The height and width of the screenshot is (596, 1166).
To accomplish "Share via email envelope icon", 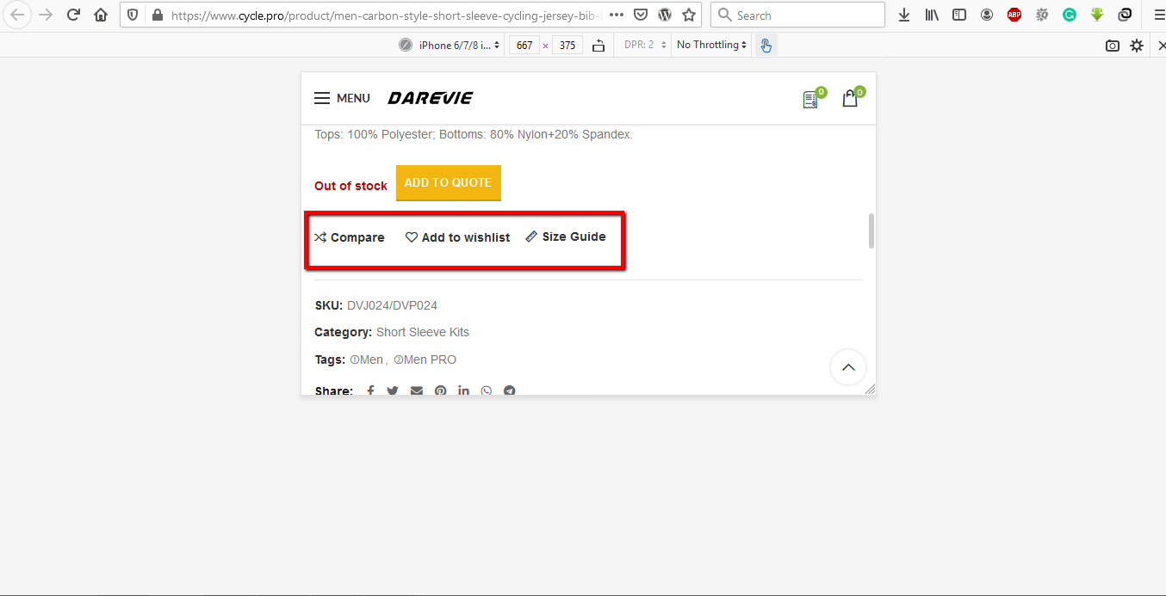I will point(417,390).
